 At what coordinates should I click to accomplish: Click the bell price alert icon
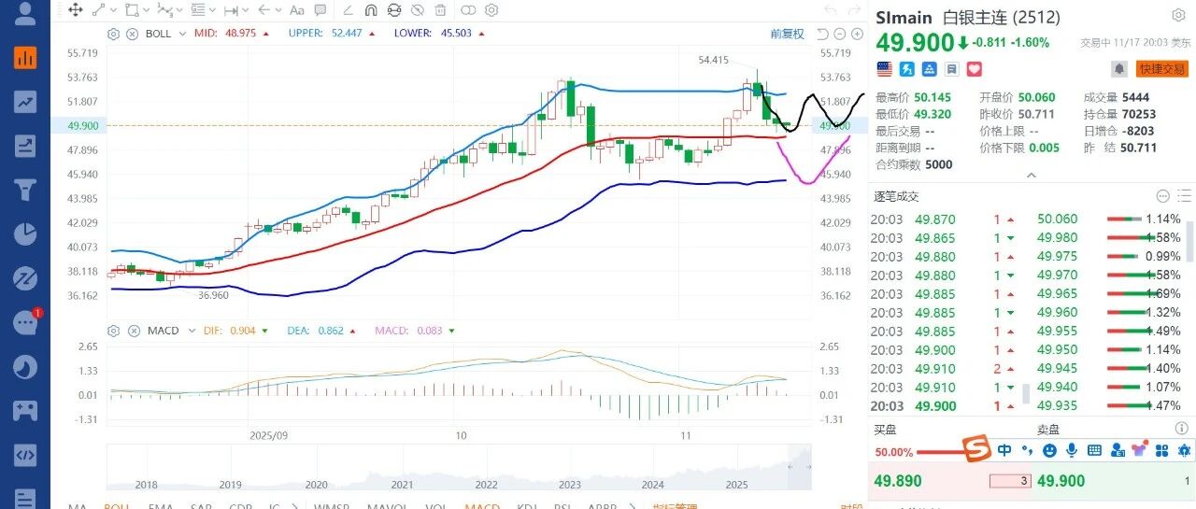1118,69
